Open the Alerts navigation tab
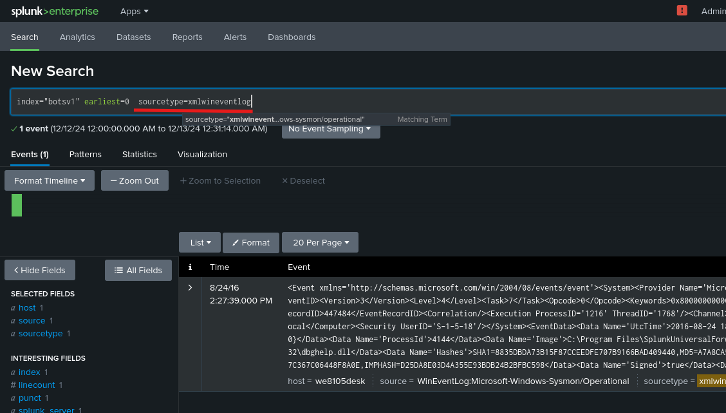 (235, 37)
